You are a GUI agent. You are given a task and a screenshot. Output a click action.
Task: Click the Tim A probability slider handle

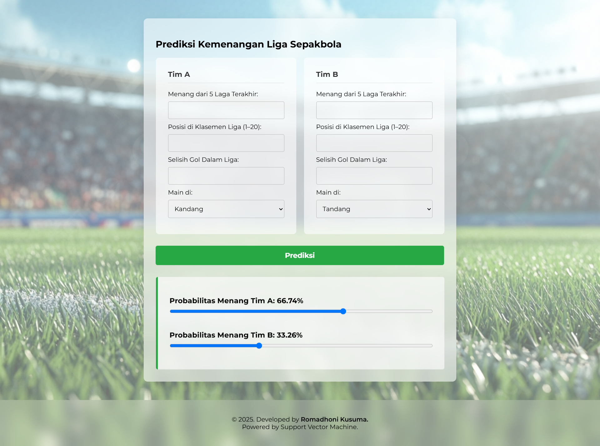(343, 311)
